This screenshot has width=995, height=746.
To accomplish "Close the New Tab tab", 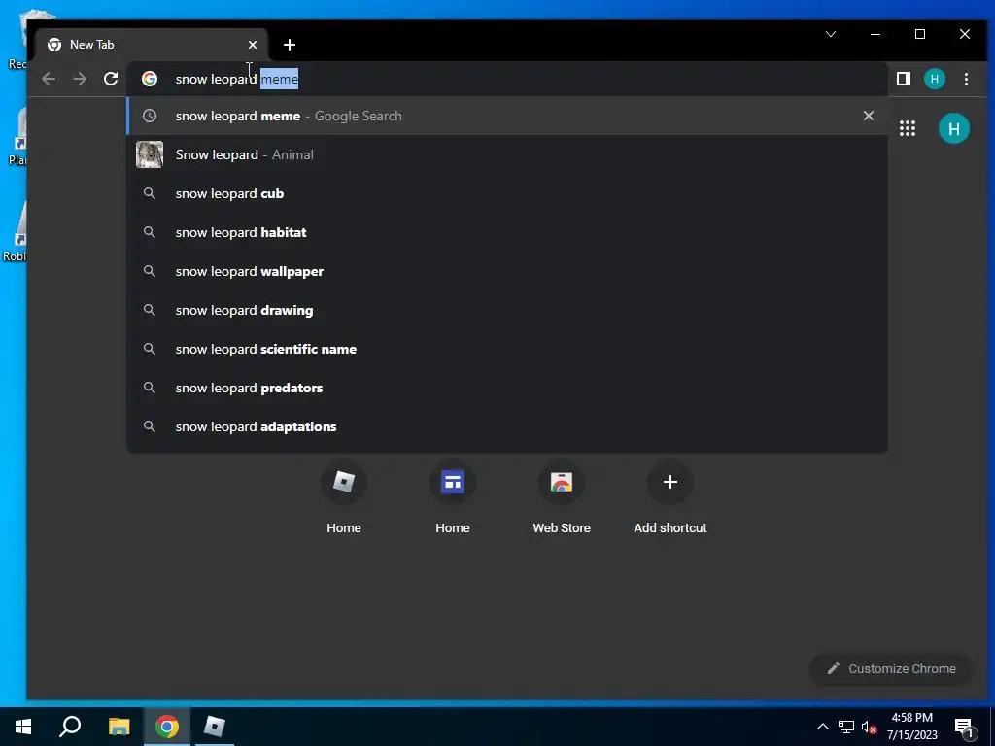I will 253,45.
